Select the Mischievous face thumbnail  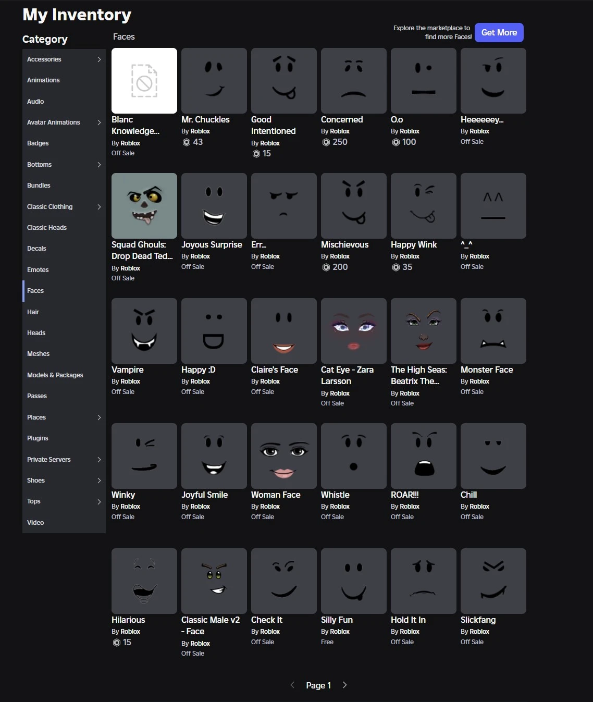354,206
